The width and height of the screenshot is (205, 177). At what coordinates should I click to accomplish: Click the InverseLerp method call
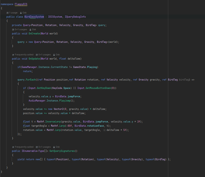[53, 122]
